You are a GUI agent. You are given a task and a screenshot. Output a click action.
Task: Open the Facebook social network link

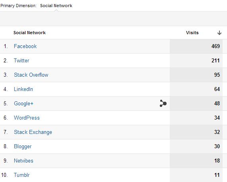coord(25,46)
